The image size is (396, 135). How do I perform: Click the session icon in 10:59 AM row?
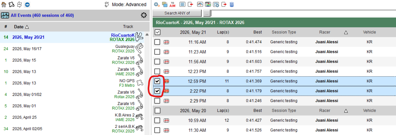166,120
